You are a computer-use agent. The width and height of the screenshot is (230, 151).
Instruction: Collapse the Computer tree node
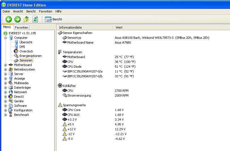5,38
